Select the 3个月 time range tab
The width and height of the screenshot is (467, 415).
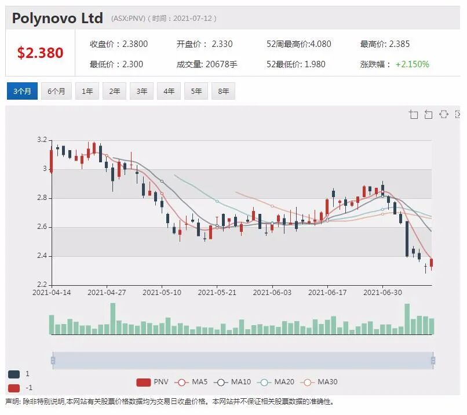pyautogui.click(x=22, y=91)
